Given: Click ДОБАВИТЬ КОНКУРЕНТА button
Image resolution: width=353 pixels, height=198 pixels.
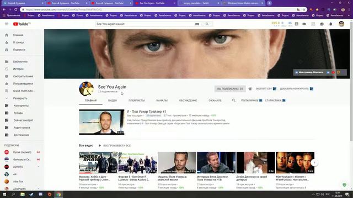Looking at the screenshot, I should [x=297, y=89].
